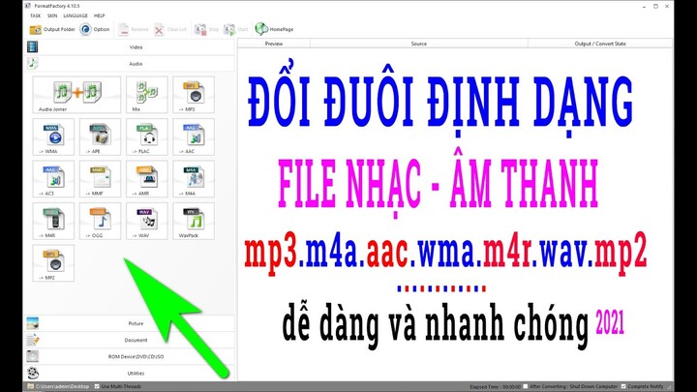Open the TASK menu
Image resolution: width=697 pixels, height=392 pixels.
point(35,15)
